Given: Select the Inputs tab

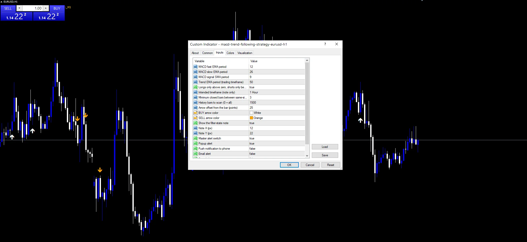Looking at the screenshot, I should [220, 52].
